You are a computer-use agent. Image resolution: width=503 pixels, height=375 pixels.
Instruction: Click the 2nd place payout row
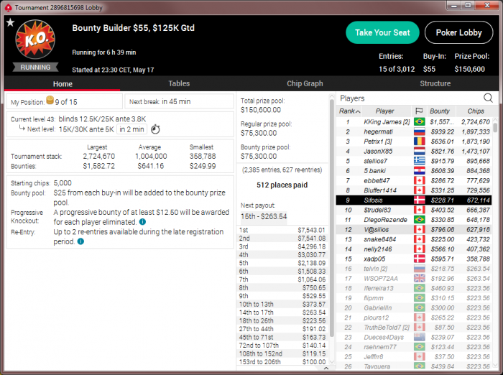tap(282, 239)
